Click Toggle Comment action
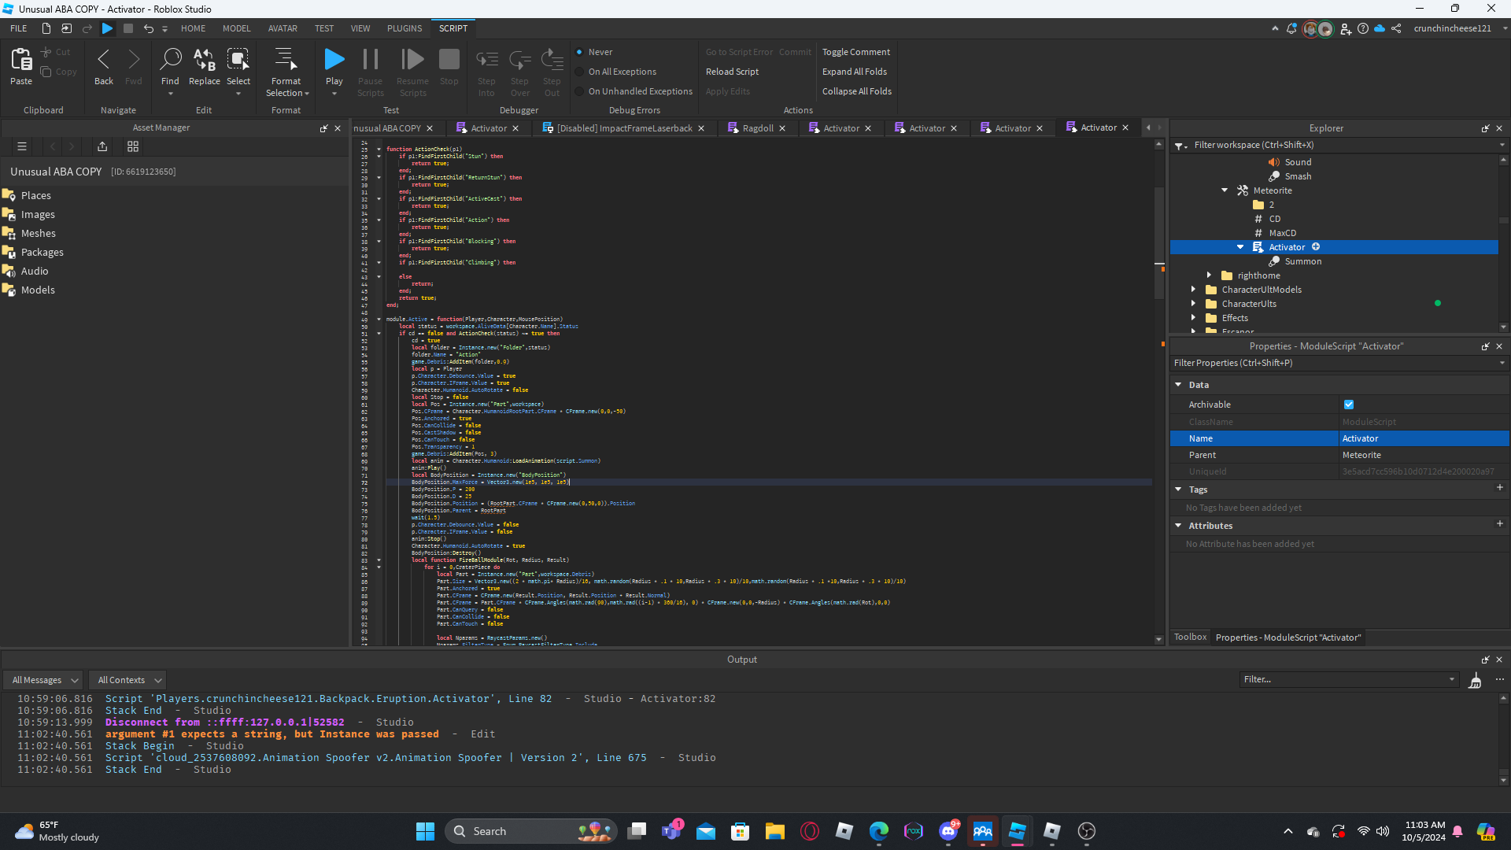The width and height of the screenshot is (1511, 850). point(856,52)
